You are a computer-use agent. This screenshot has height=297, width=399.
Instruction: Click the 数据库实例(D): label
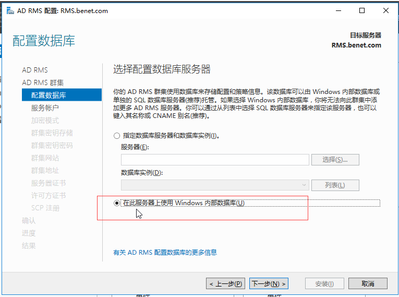click(142, 173)
